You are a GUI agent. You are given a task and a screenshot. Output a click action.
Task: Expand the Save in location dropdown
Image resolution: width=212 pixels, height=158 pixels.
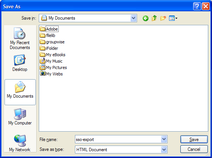[x=133, y=18]
